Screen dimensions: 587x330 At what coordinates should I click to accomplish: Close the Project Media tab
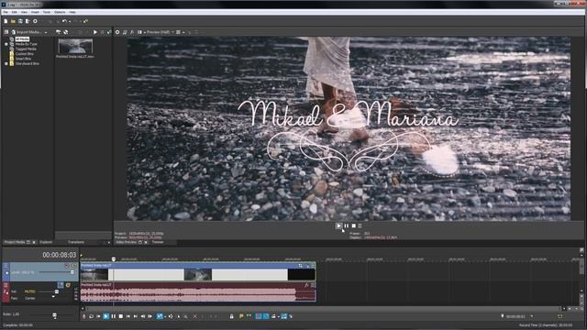[34, 242]
